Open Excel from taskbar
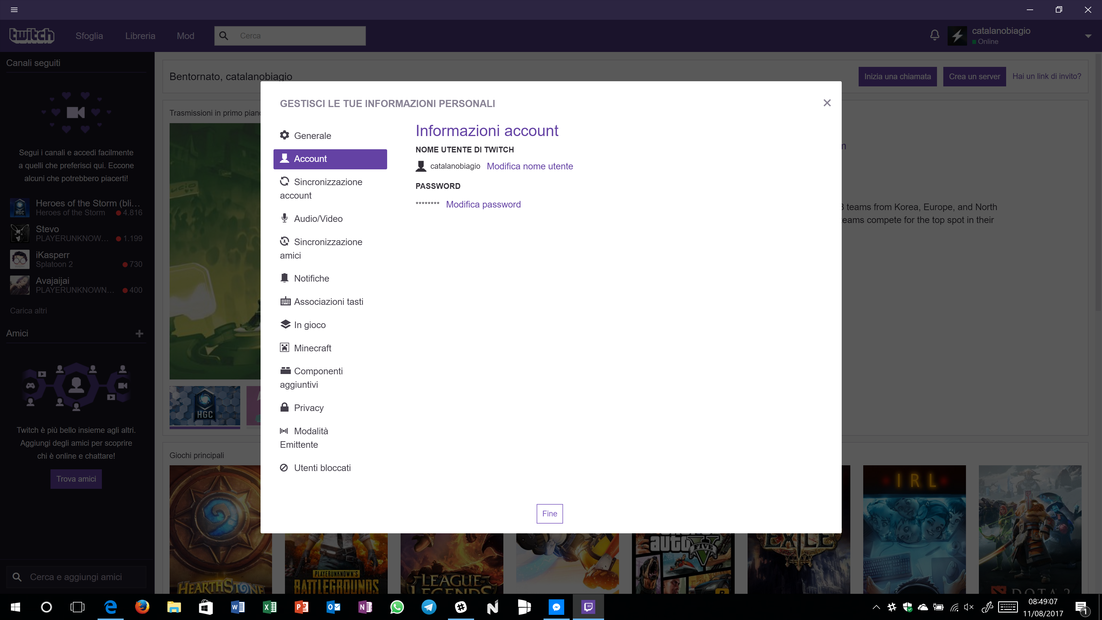Viewport: 1102px width, 620px height. [269, 607]
